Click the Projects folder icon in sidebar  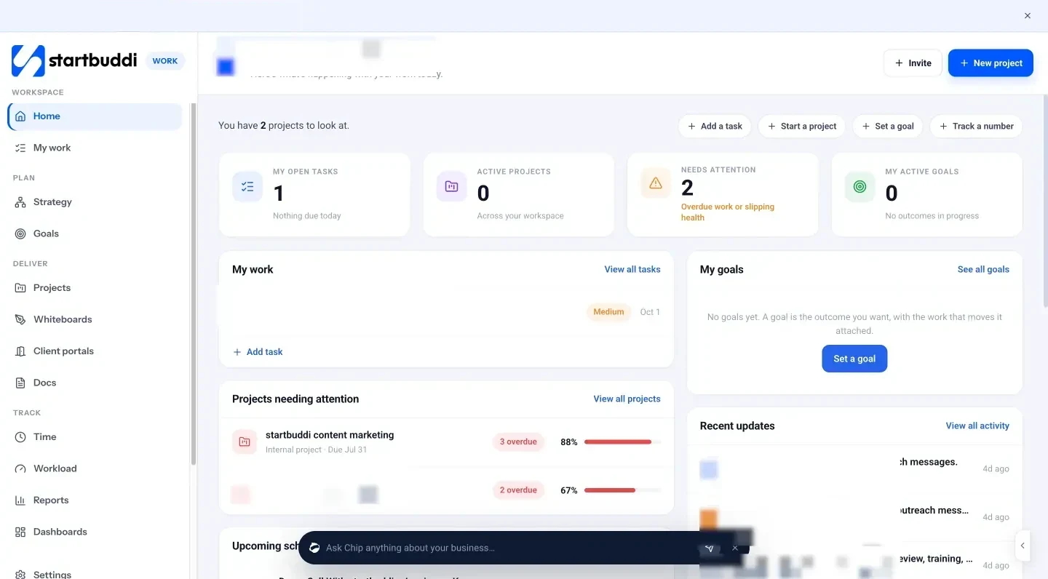[20, 288]
